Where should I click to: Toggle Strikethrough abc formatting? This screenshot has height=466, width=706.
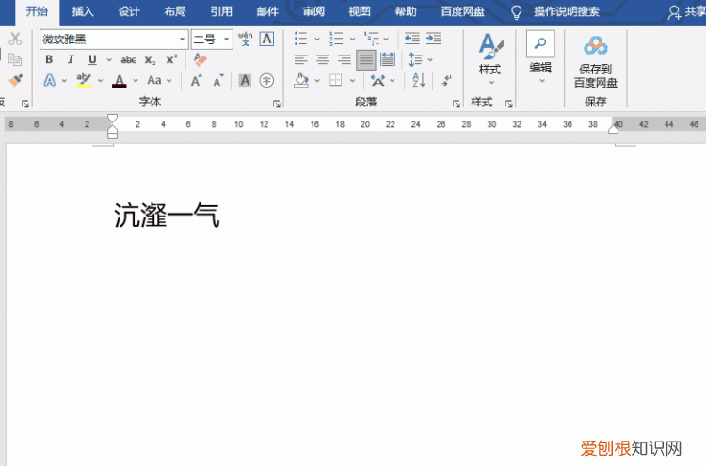click(x=128, y=59)
